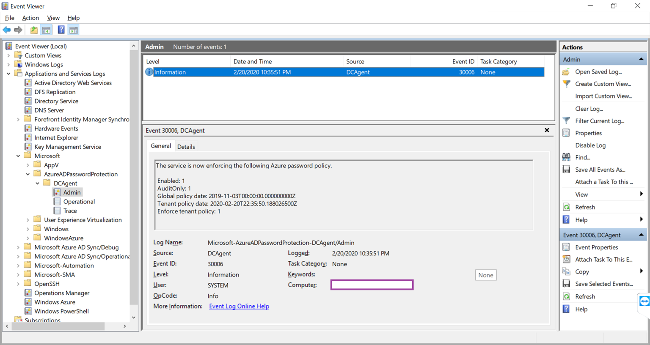Click the Help icon in Admin section
The width and height of the screenshot is (650, 345).
click(x=566, y=220)
